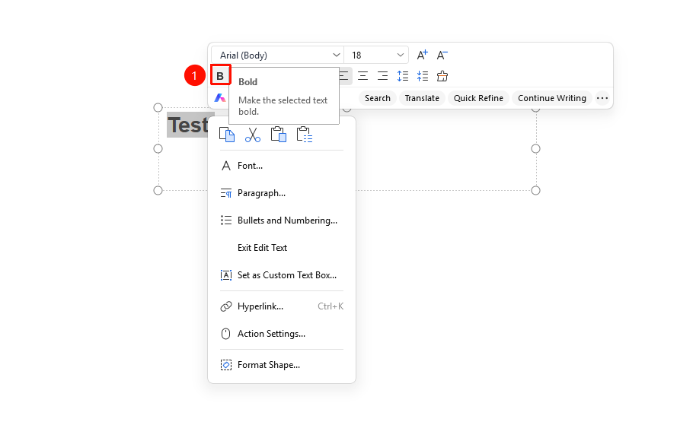Copy using the context menu copy icon
Viewport: 677px width, 425px height.
pos(227,135)
